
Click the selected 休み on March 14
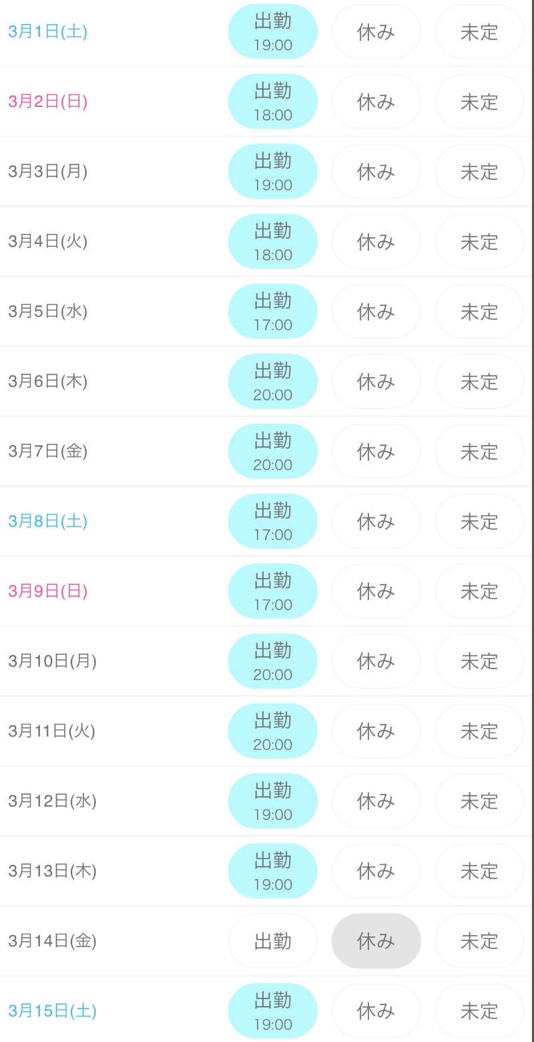tap(376, 941)
